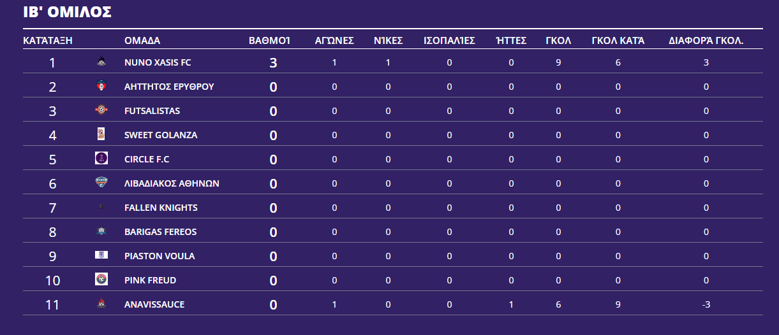
Task: Click the PINK FREUD team logo
Action: pos(101,280)
